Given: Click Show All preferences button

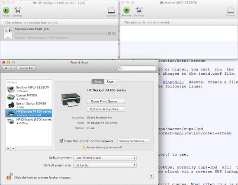Looking at the screenshot, I should click(x=26, y=68).
